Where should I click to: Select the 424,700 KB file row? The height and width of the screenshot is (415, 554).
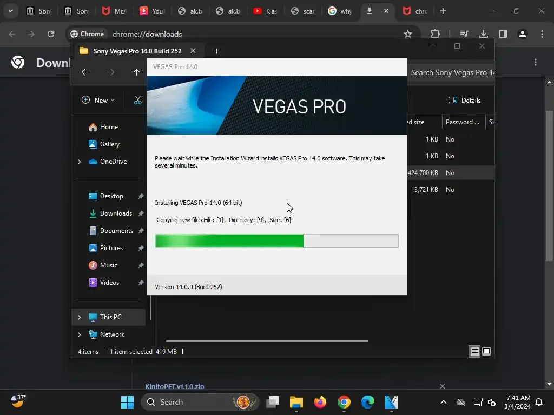451,173
